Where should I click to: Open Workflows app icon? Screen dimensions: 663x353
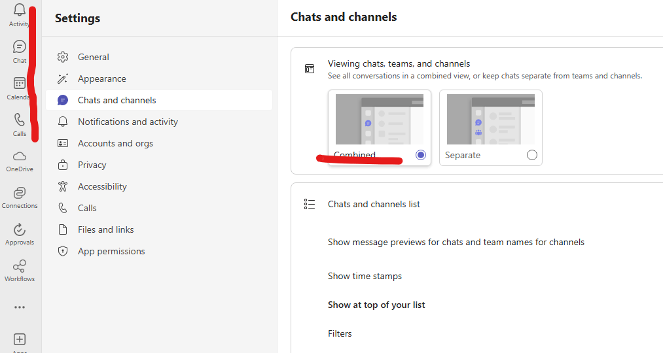(20, 266)
